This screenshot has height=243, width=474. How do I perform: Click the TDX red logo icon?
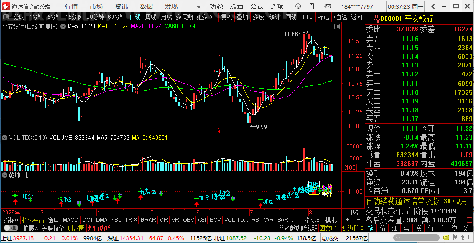(6, 6)
